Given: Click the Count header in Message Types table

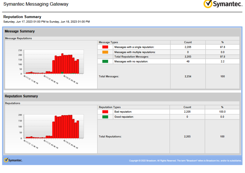Looking at the screenshot, I should pyautogui.click(x=188, y=42).
